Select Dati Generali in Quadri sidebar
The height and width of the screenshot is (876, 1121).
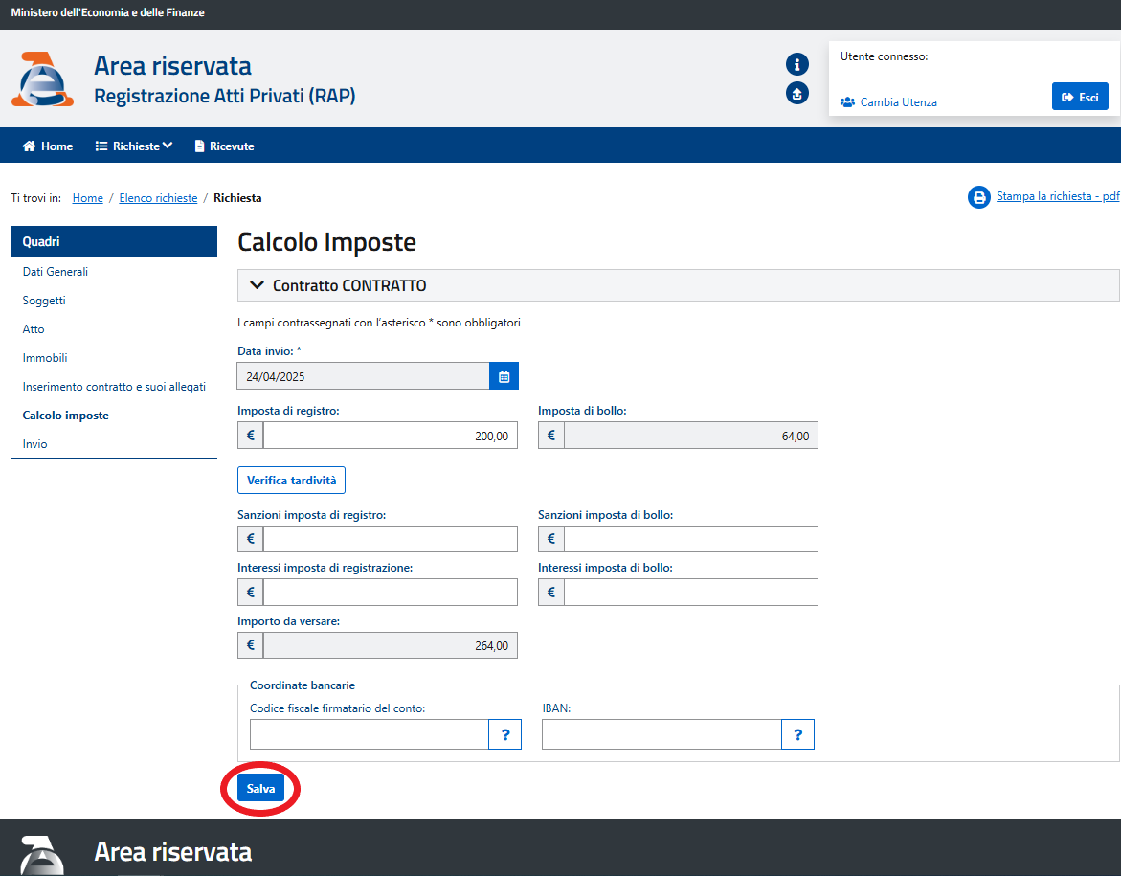click(x=56, y=272)
